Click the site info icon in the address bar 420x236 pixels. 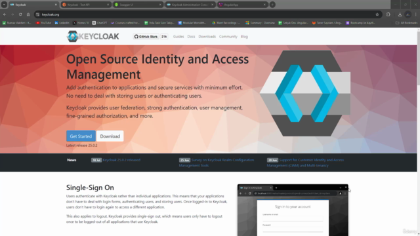[38, 14]
